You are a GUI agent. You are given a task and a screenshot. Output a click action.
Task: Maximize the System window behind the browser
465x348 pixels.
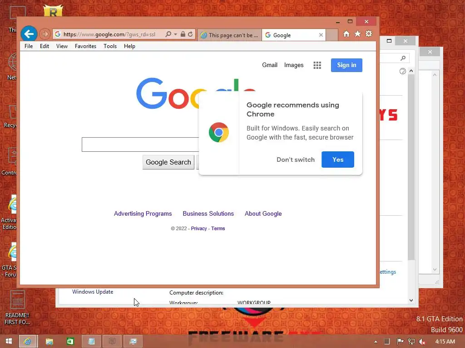point(389,41)
